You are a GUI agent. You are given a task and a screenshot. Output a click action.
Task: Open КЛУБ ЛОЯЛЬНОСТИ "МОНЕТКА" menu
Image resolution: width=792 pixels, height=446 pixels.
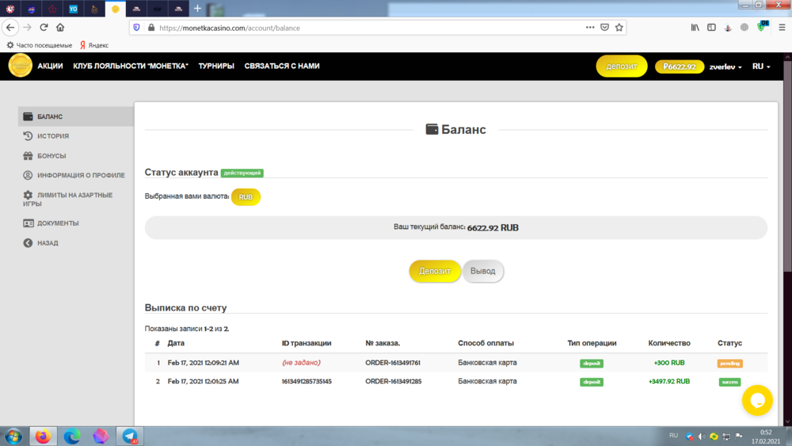pos(131,66)
